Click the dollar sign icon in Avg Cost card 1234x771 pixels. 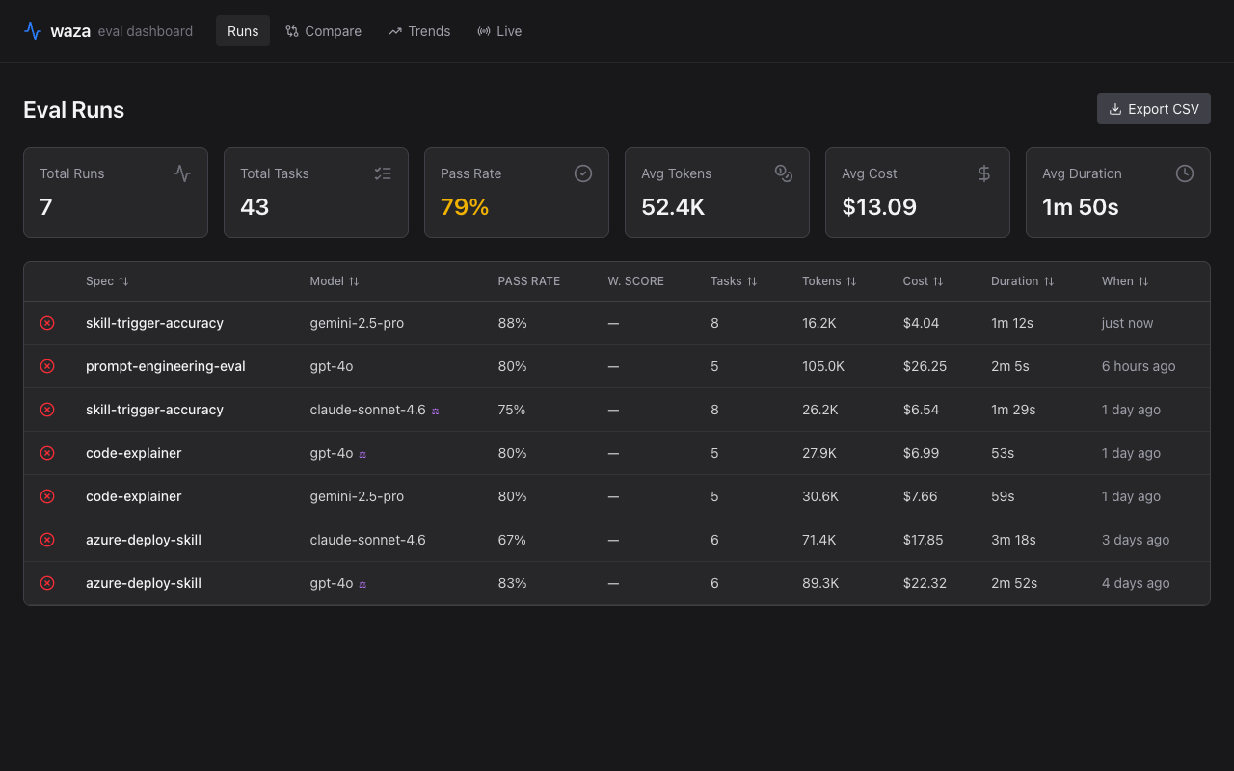(984, 173)
